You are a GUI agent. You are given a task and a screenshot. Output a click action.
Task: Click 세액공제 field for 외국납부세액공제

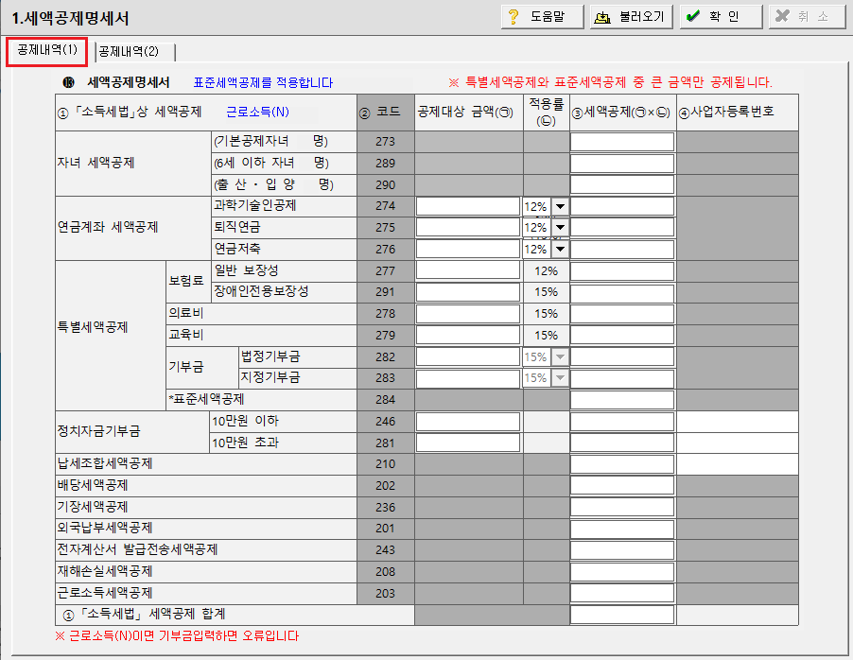click(x=622, y=529)
